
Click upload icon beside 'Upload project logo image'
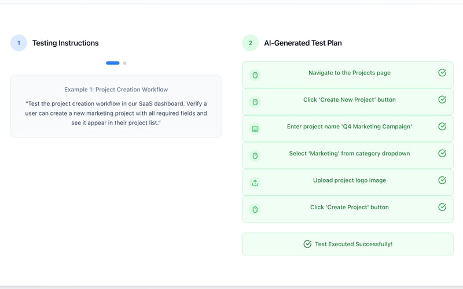[255, 183]
